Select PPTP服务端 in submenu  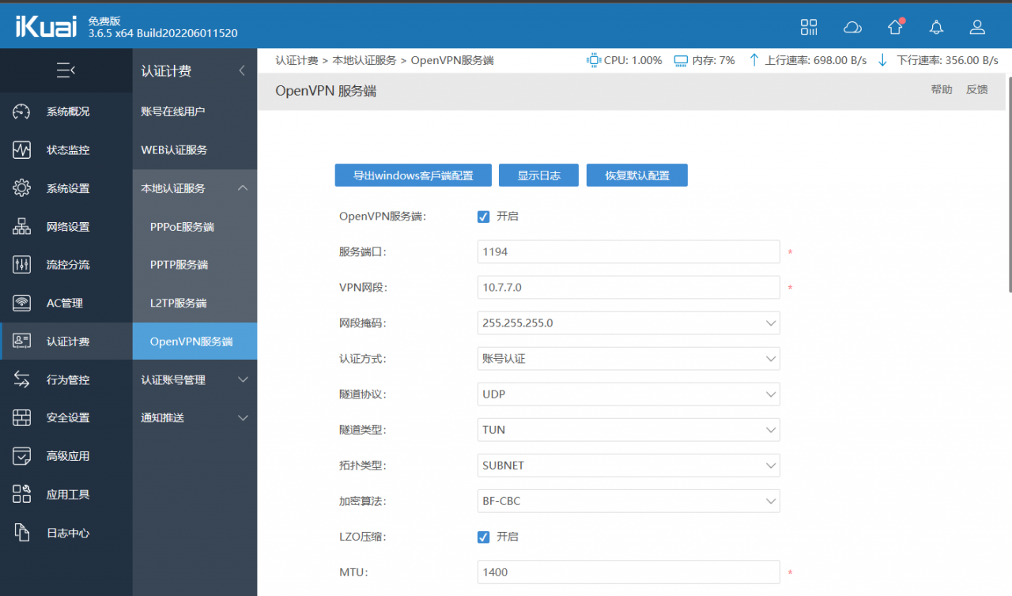click(x=194, y=265)
